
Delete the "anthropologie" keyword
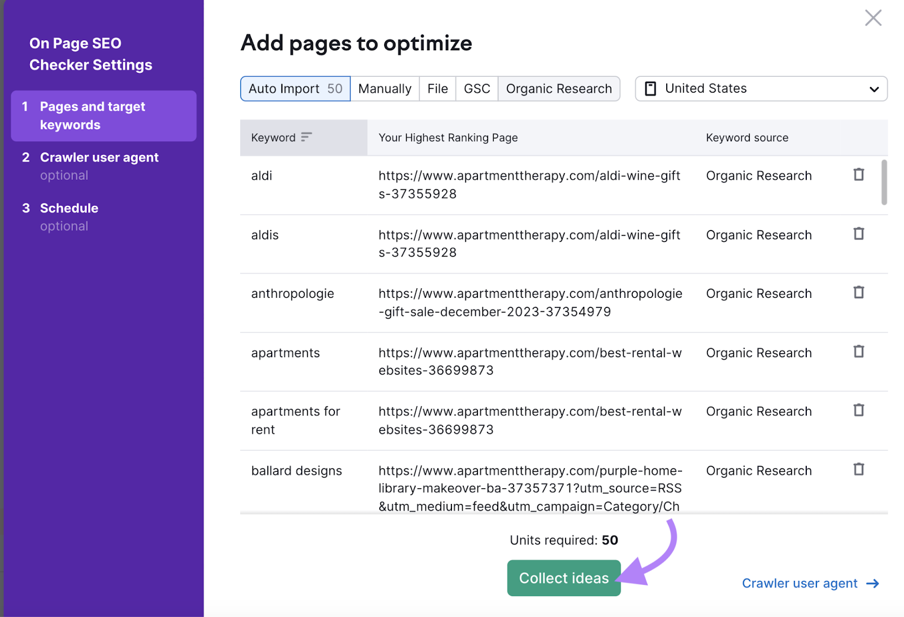[x=858, y=293]
